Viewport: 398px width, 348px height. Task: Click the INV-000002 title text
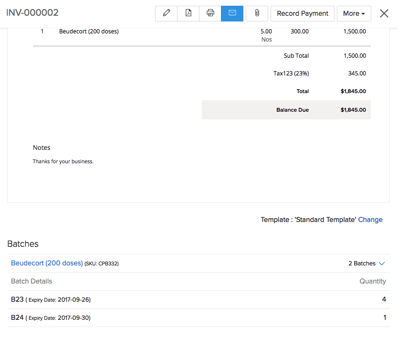point(32,13)
